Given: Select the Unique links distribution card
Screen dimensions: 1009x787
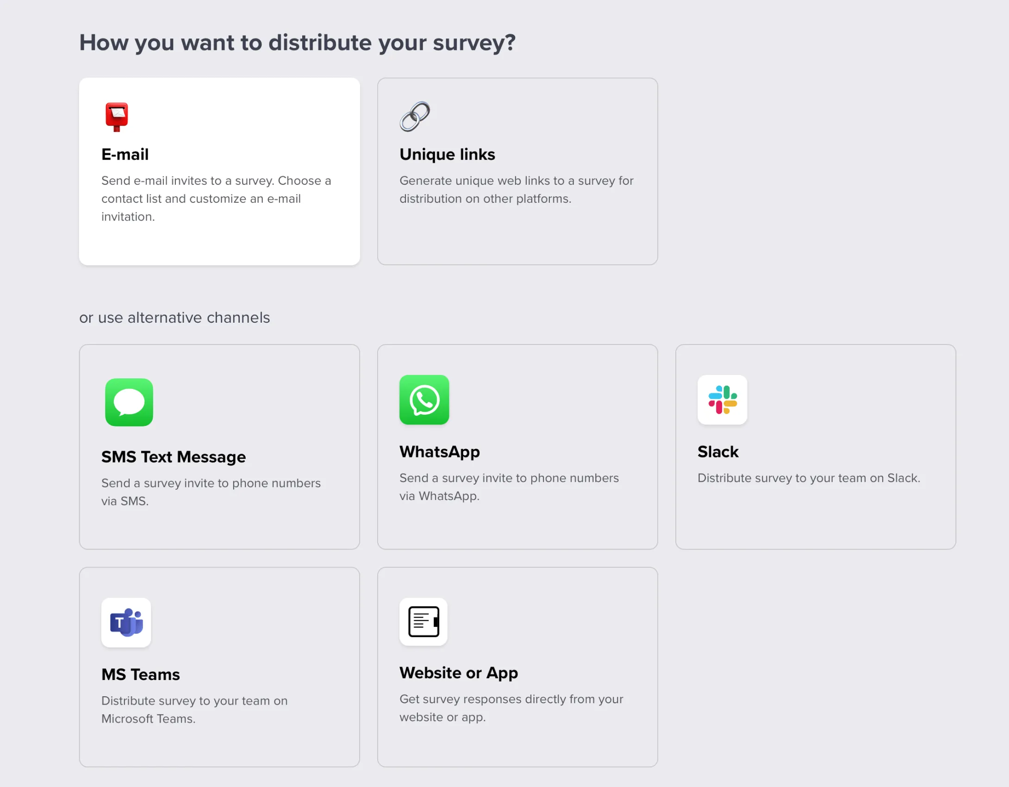Looking at the screenshot, I should (517, 171).
